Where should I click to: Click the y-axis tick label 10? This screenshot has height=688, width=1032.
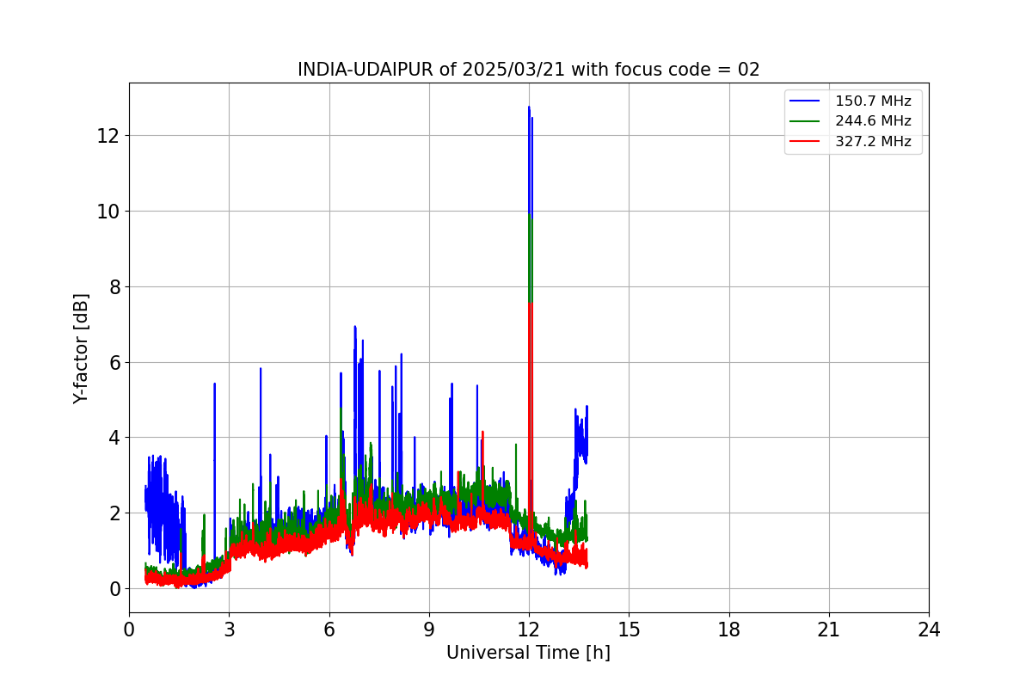[x=109, y=212]
